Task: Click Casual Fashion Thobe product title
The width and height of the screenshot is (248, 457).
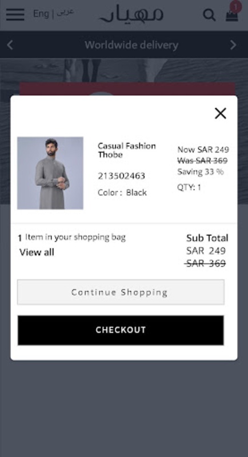Action: tap(127, 150)
